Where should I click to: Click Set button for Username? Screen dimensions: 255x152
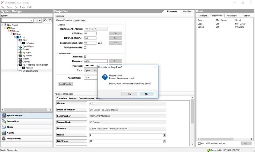[115, 61]
